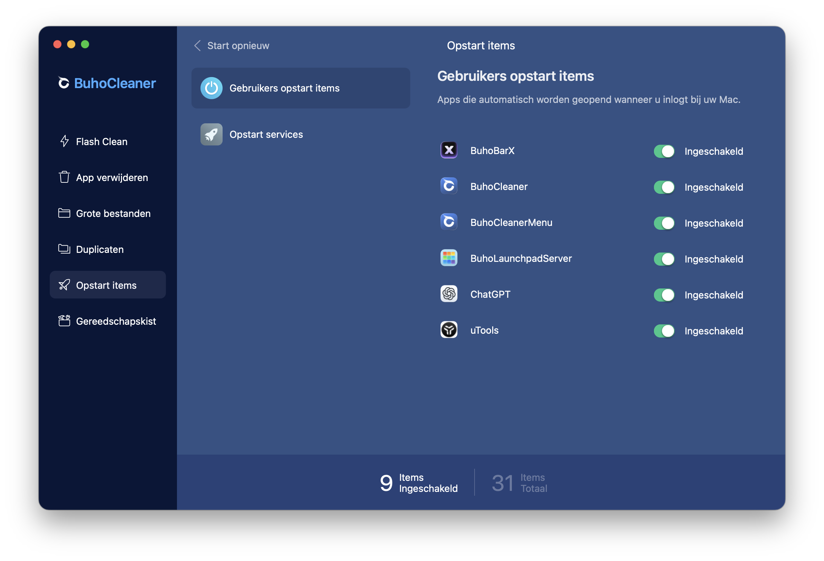Image resolution: width=824 pixels, height=561 pixels.
Task: Click the Opstart items window title
Action: point(481,46)
